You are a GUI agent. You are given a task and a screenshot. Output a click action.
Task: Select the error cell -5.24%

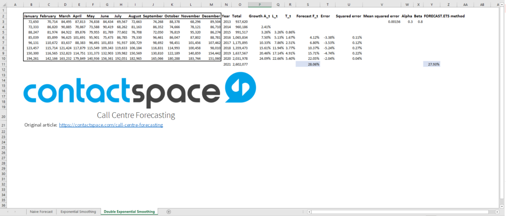coord(328,47)
